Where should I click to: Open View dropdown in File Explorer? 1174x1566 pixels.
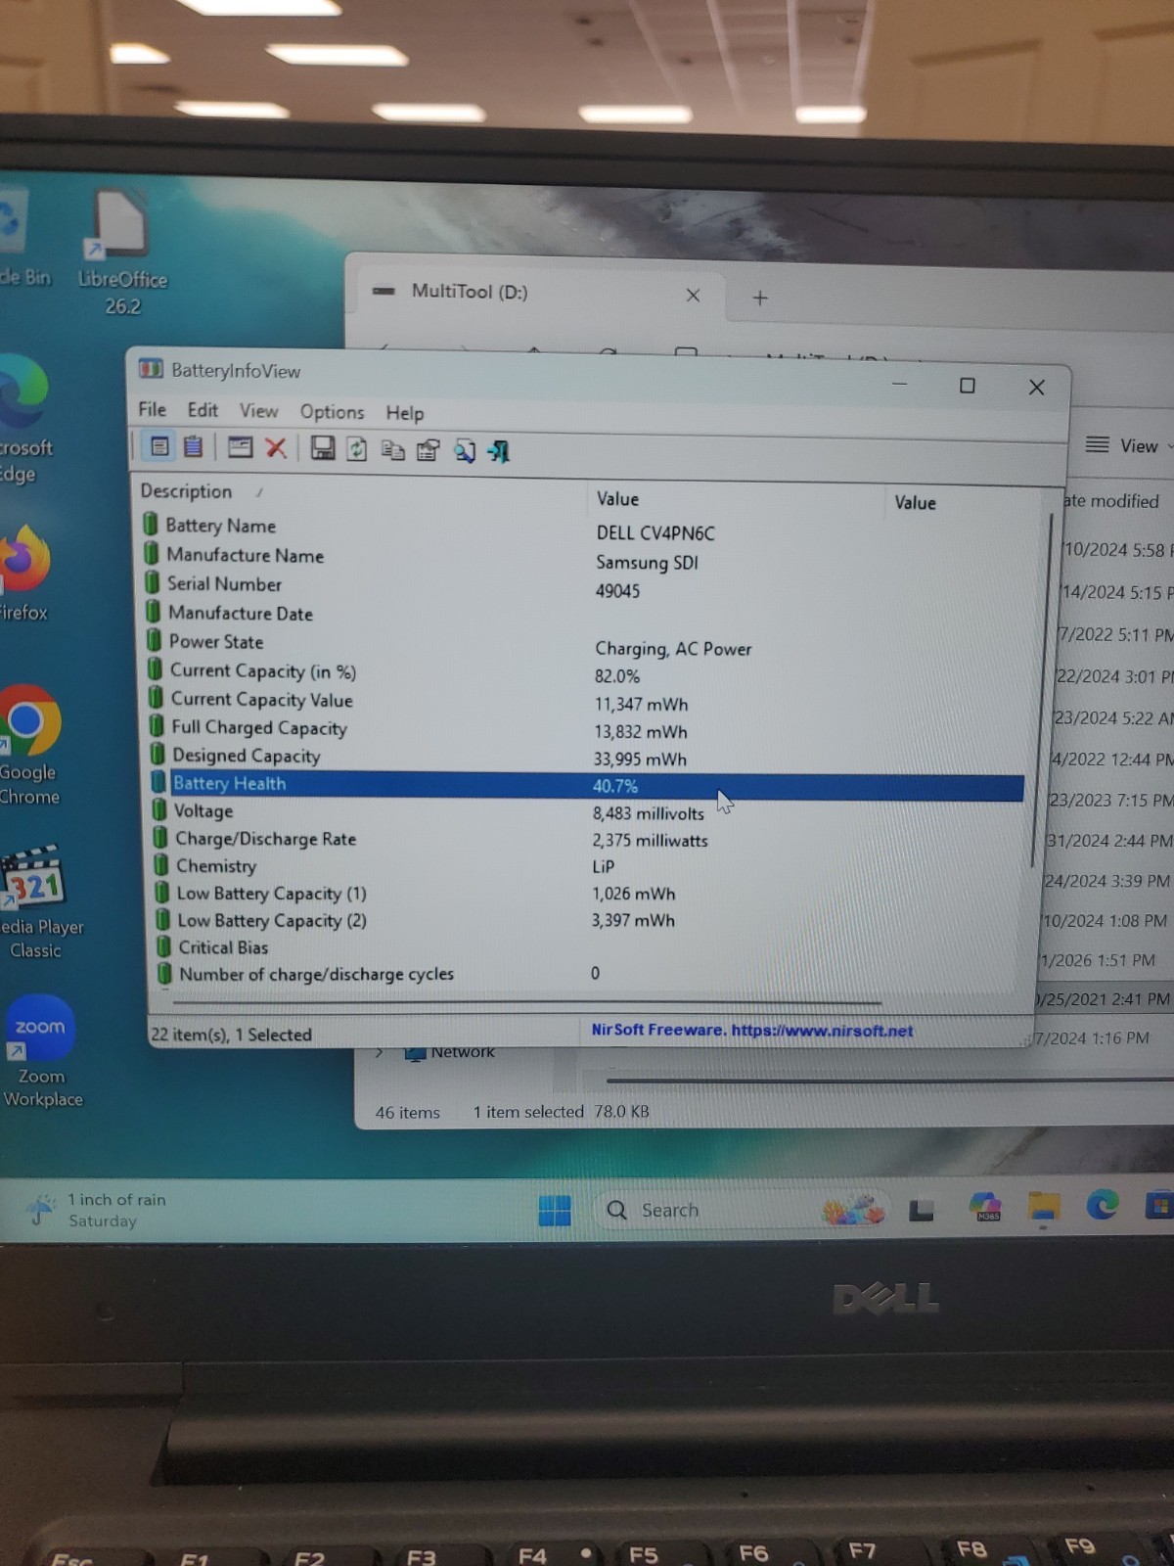(1128, 445)
